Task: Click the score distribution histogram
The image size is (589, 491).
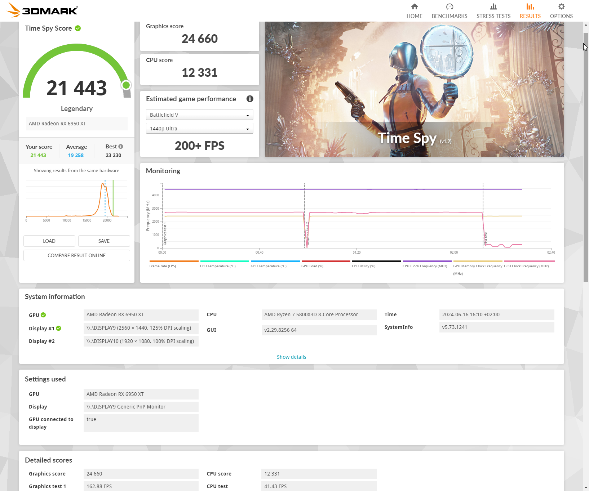Action: pos(76,201)
